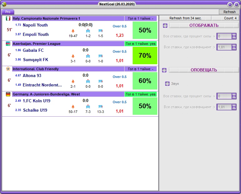Click display coefficient input field
This screenshot has height=194, width=241.
(224, 47)
